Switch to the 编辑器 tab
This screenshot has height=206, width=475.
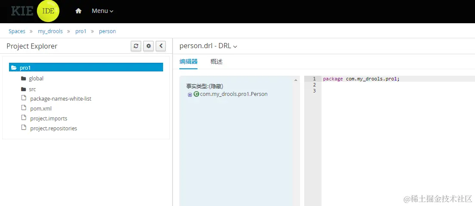point(188,62)
